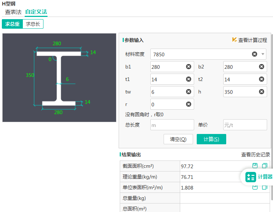Click the web thickness 6 label in diagram
This screenshot has height=212, width=273.
coord(67,79)
